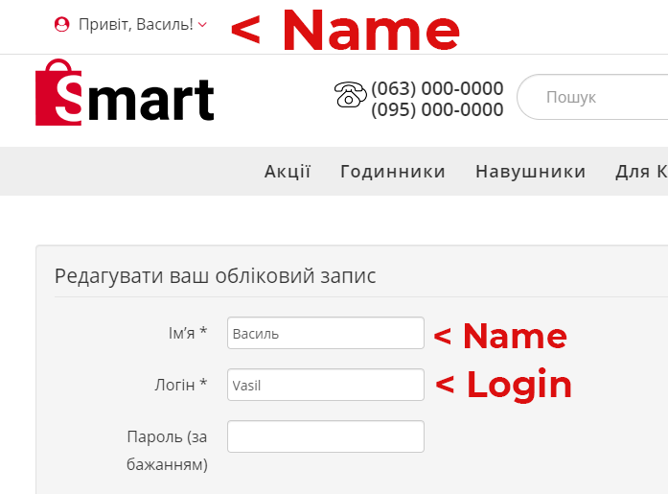The image size is (668, 494).
Task: Click the Логін input field
Action: [326, 385]
